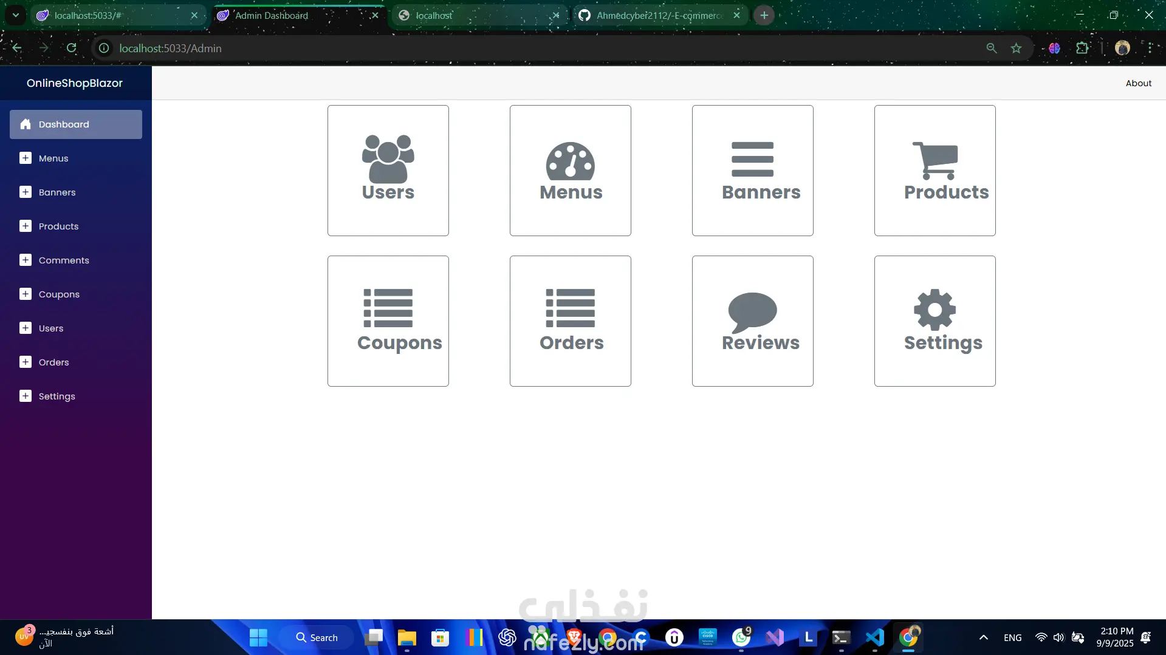
Task: Select Settings in the sidebar
Action: [76, 396]
